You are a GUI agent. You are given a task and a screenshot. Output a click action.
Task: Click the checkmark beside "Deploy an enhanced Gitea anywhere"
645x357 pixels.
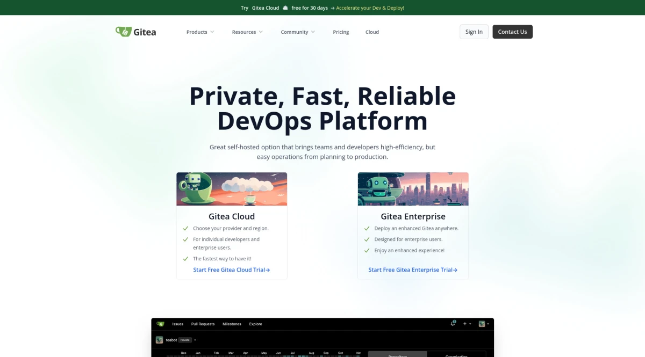coord(367,228)
